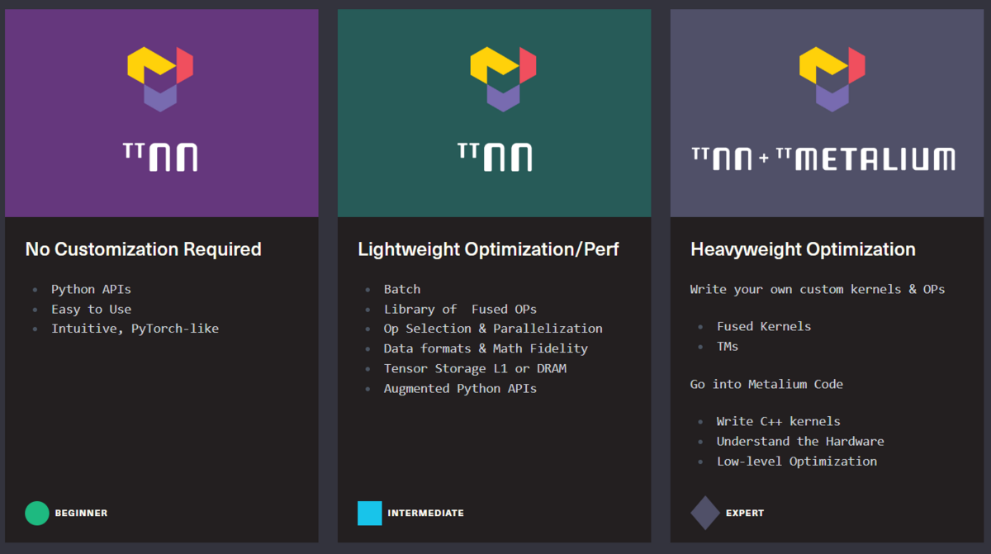Click Op Selection & Parallelization bullet
The image size is (991, 554).
click(493, 329)
